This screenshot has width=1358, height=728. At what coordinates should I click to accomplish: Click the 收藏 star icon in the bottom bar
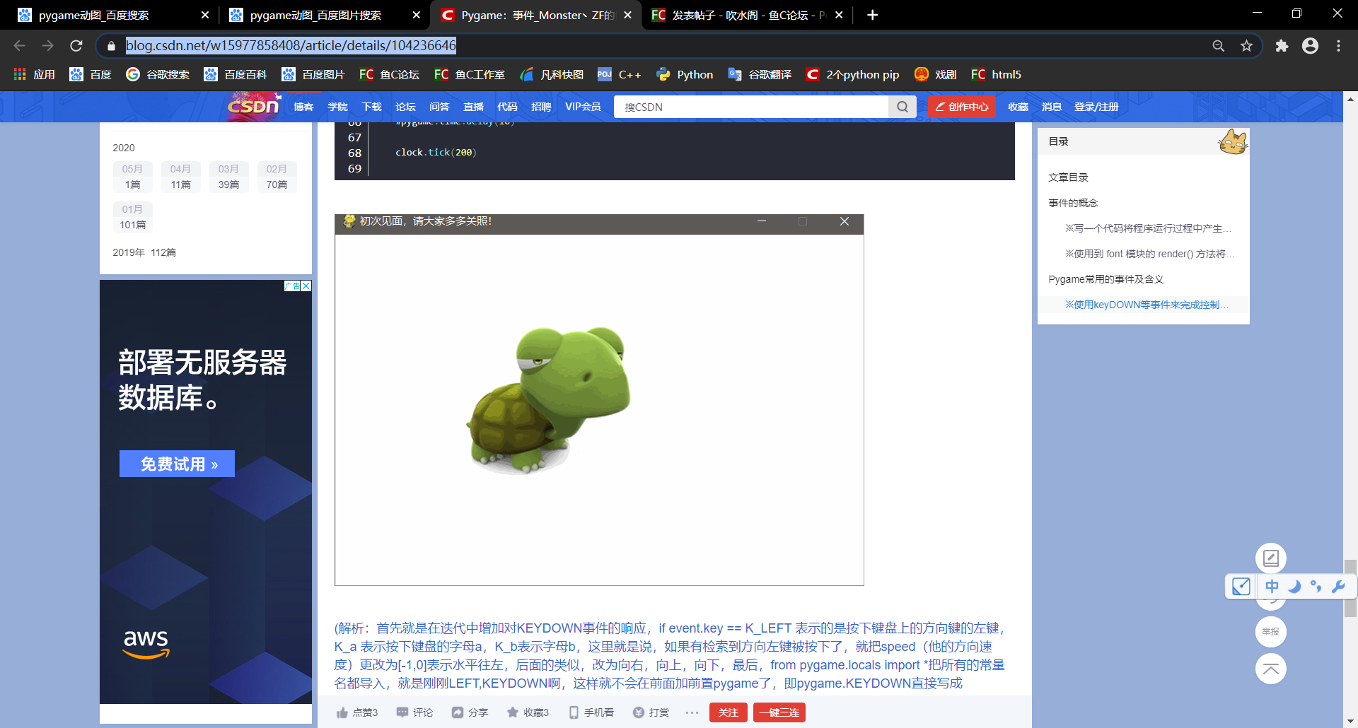(513, 712)
